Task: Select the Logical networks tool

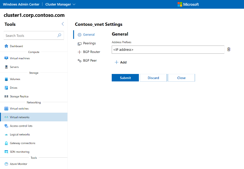Action: [20, 135]
